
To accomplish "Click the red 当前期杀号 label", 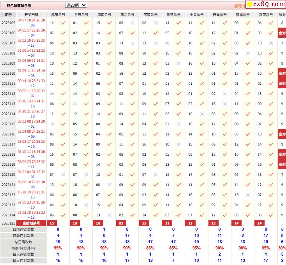I will tap(32, 223).
